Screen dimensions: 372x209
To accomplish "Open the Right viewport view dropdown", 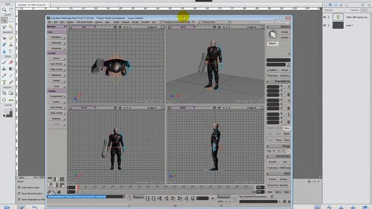I will point(184,107).
